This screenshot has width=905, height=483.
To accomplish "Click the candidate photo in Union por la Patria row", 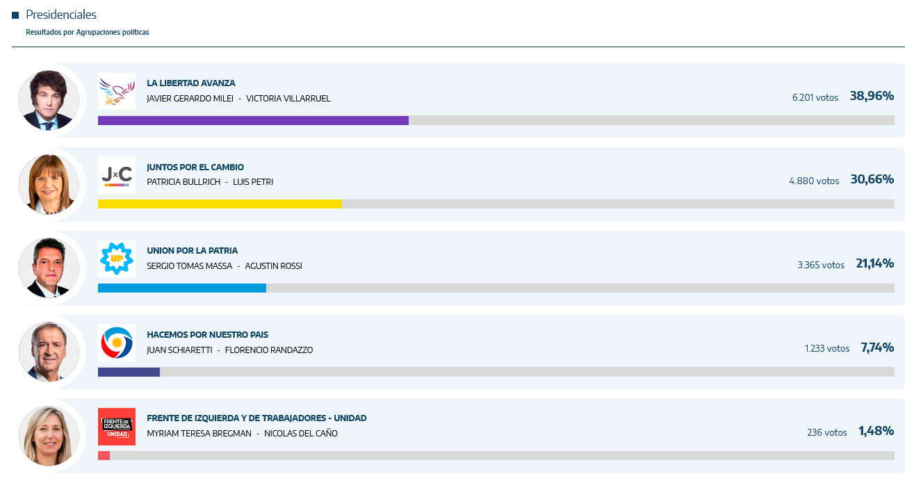I will 49,268.
